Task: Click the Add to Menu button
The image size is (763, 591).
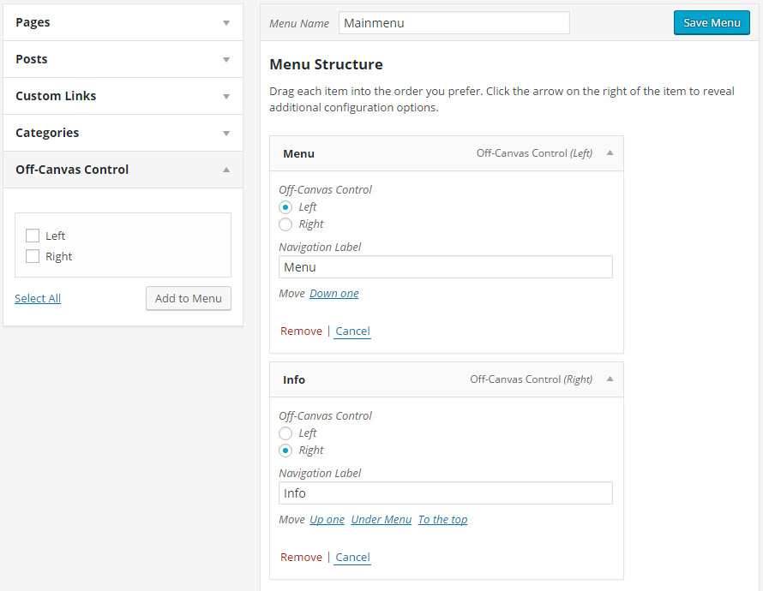Action: pos(189,298)
